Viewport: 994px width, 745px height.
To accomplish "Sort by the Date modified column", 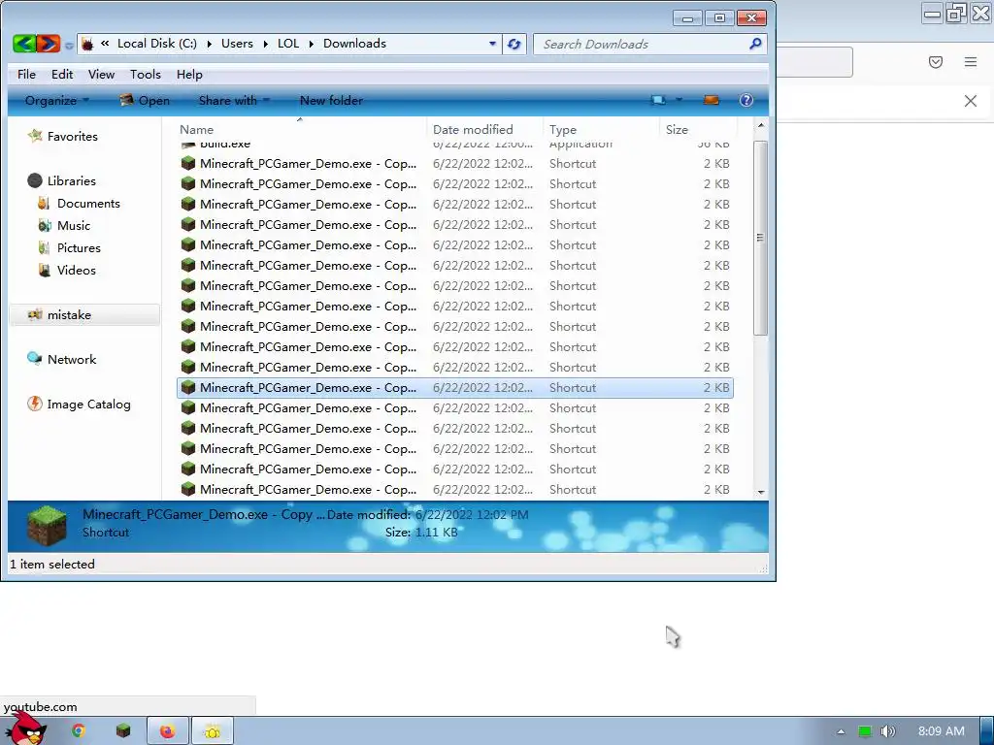I will click(x=485, y=129).
